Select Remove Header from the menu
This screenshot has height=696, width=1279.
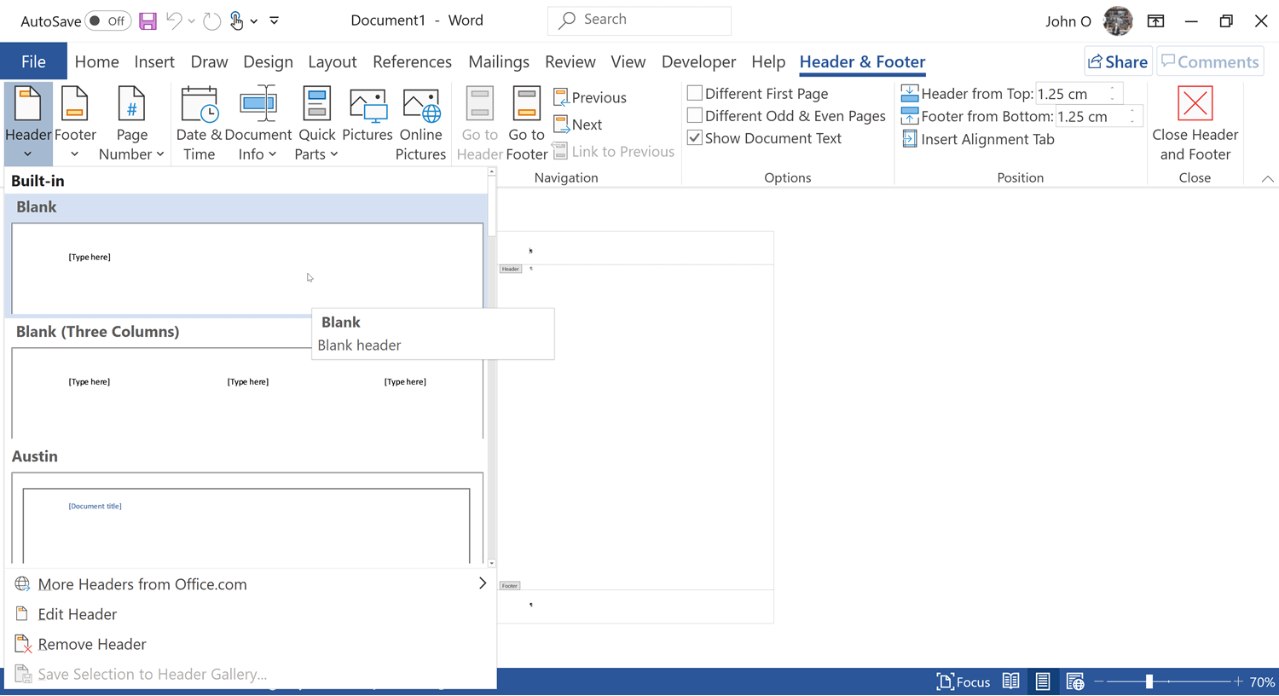coord(92,644)
